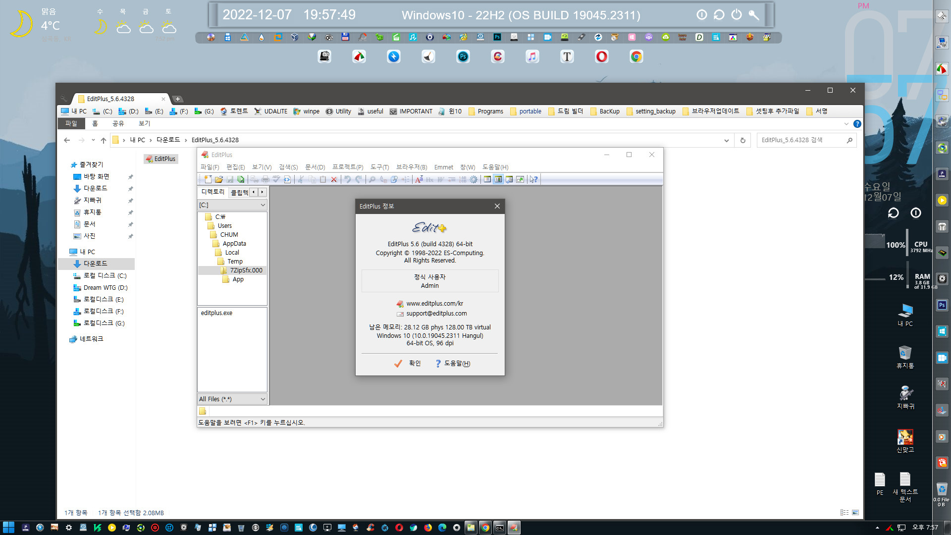This screenshot has height=535, width=951.
Task: Toggle auto indent in EditPlus toolbar
Action: click(452, 179)
